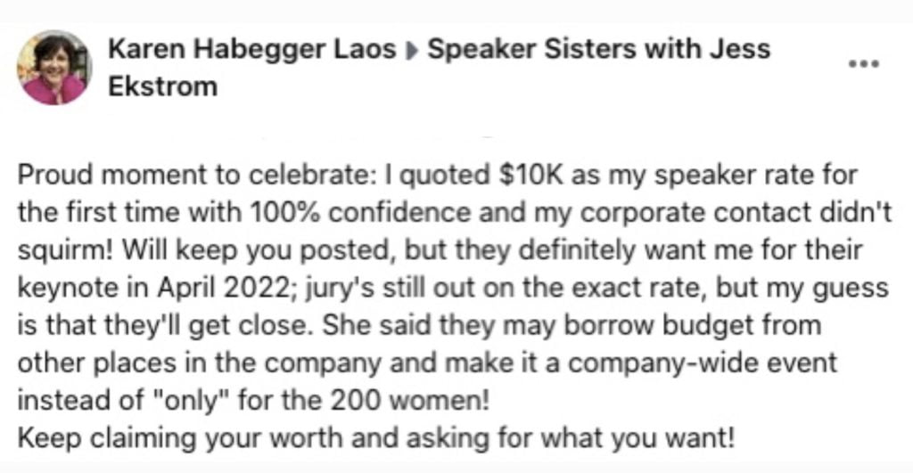This screenshot has width=913, height=473.
Task: Click "100% confidence" in the post text
Action: (x=360, y=212)
